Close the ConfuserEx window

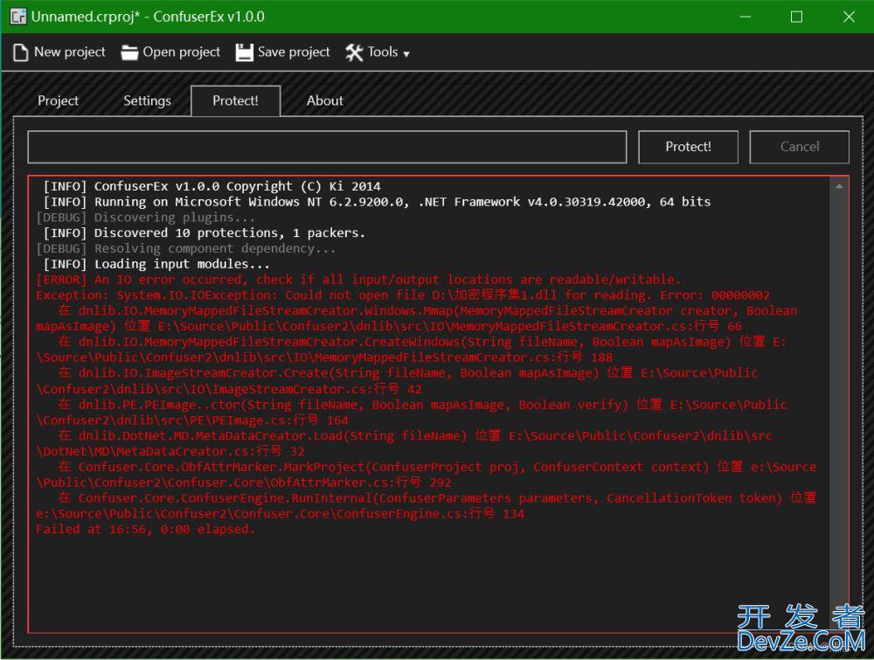pyautogui.click(x=849, y=17)
